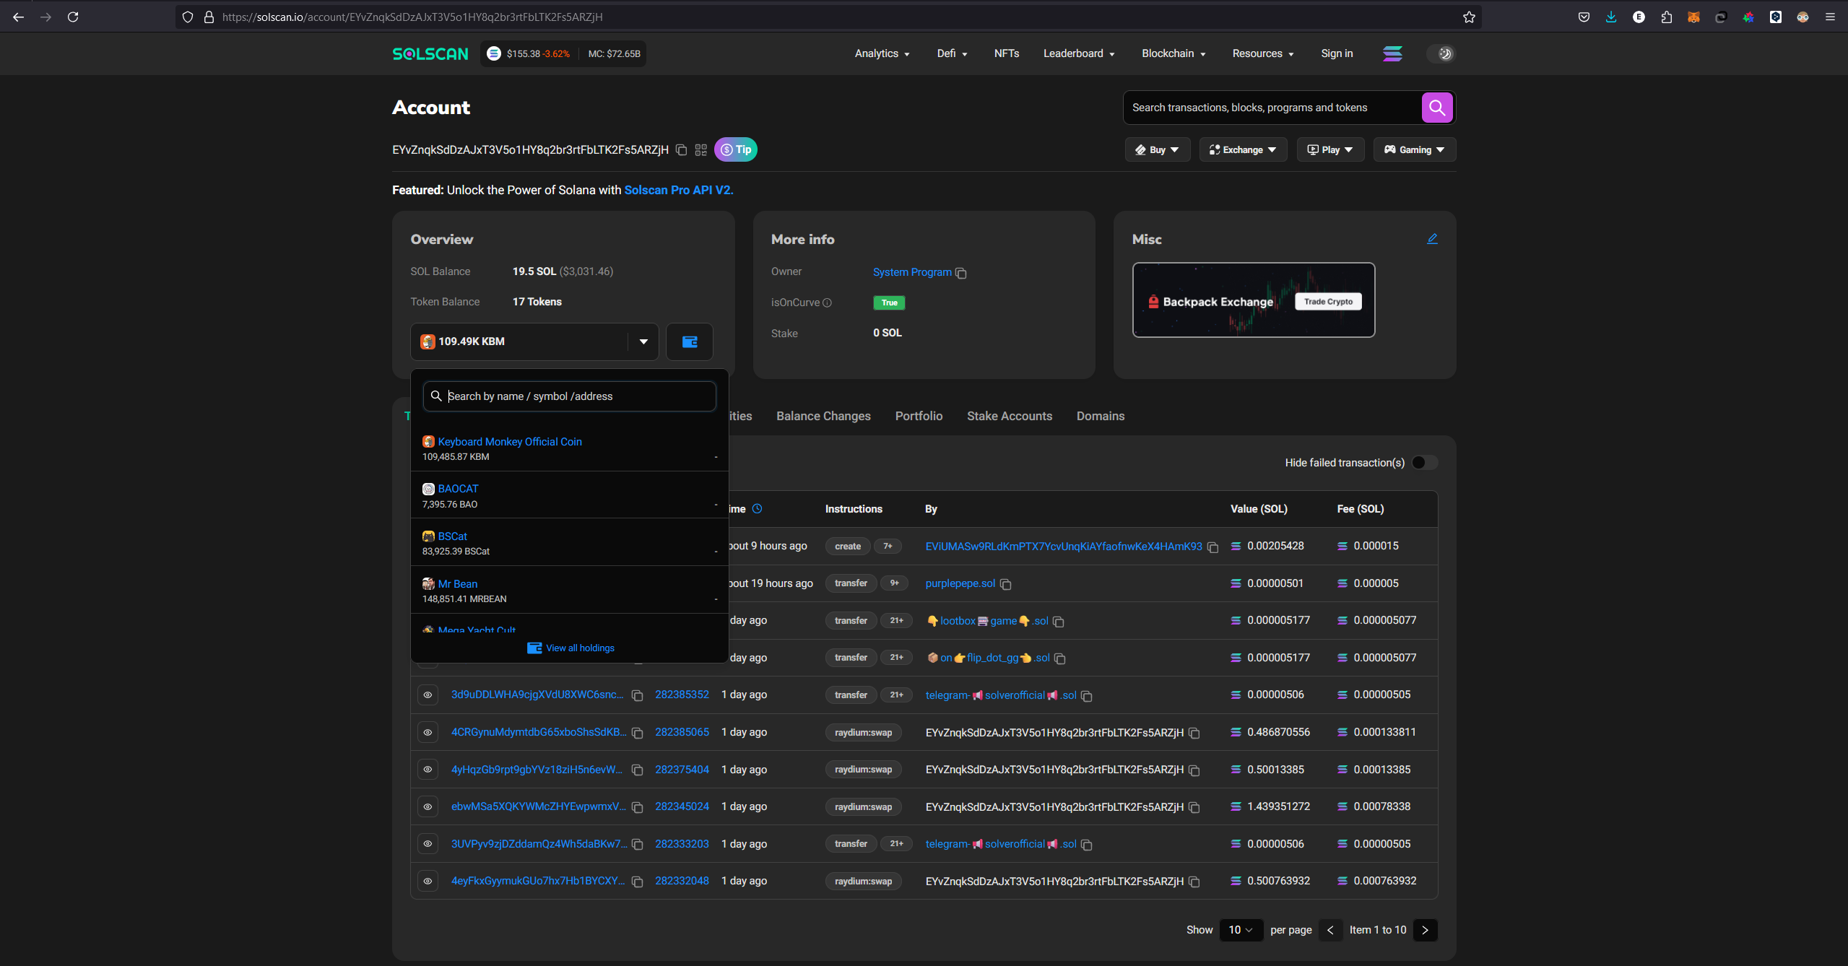Copy signature 4CRGynuMdymtdbG65xboShsSdKB…
This screenshot has width=1848, height=966.
(x=637, y=733)
